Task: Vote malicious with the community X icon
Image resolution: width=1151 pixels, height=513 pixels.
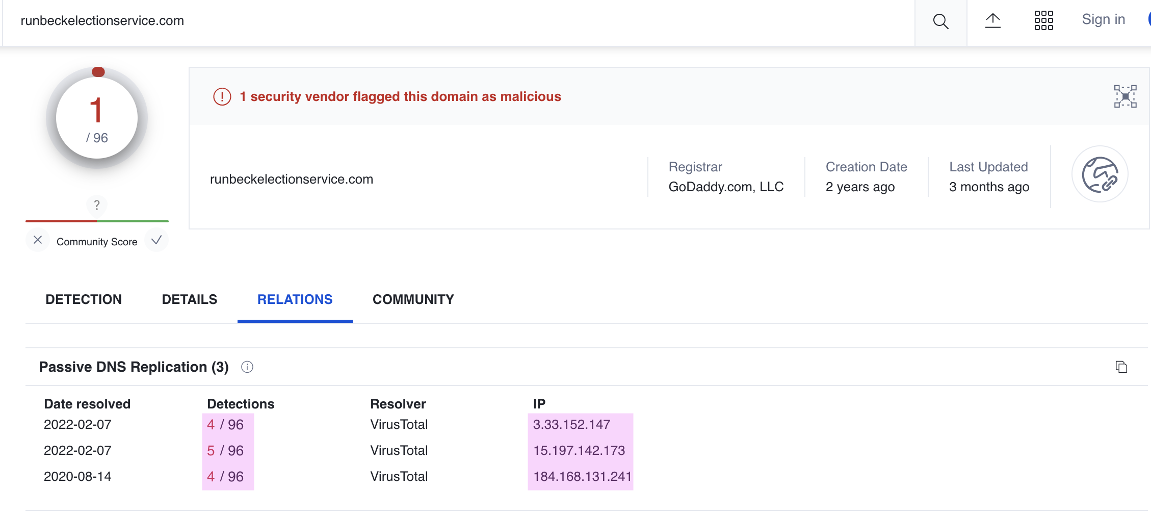Action: pyautogui.click(x=38, y=240)
